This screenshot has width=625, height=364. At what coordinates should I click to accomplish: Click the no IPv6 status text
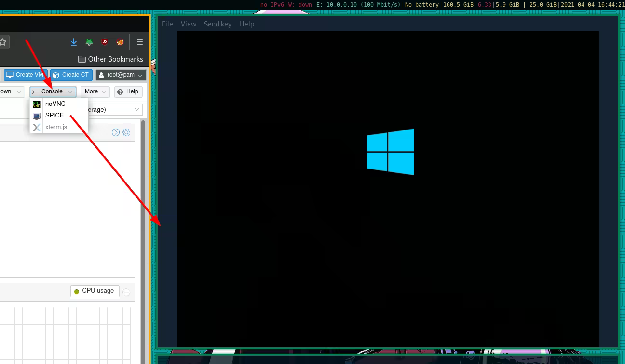click(x=272, y=5)
